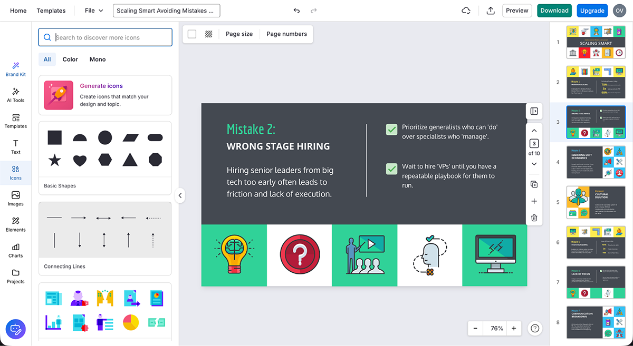This screenshot has width=633, height=346.
Task: Insert the triangle basic shape
Action: (x=130, y=160)
